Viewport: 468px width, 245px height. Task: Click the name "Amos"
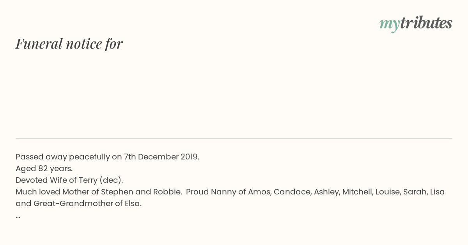(x=259, y=192)
